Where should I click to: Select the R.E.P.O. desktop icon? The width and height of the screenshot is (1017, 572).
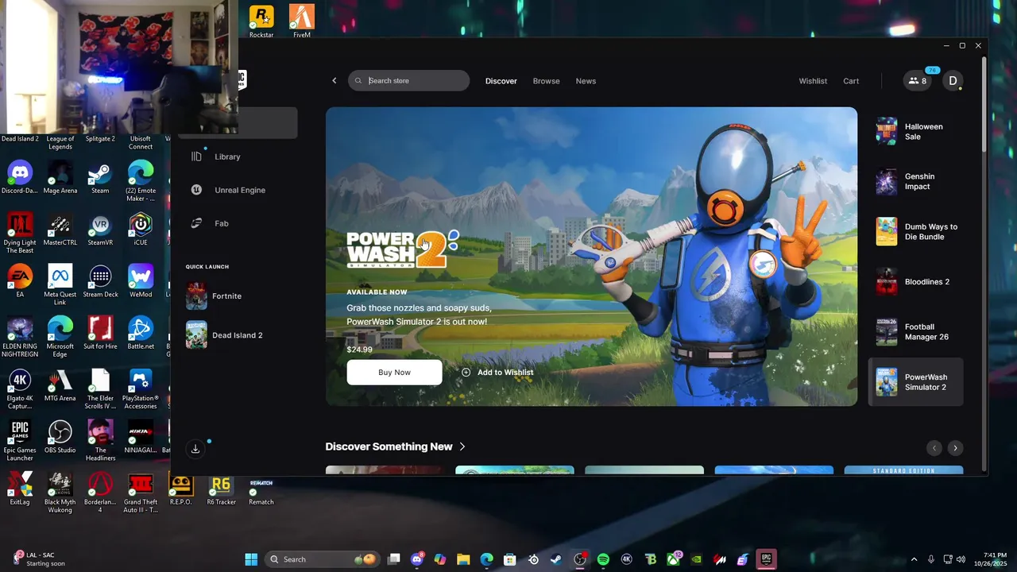(x=180, y=489)
